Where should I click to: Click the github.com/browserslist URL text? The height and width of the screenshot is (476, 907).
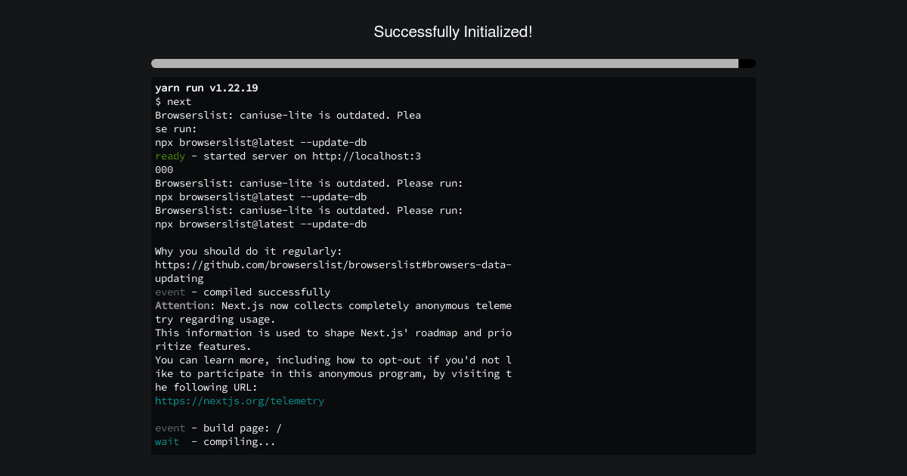point(333,265)
